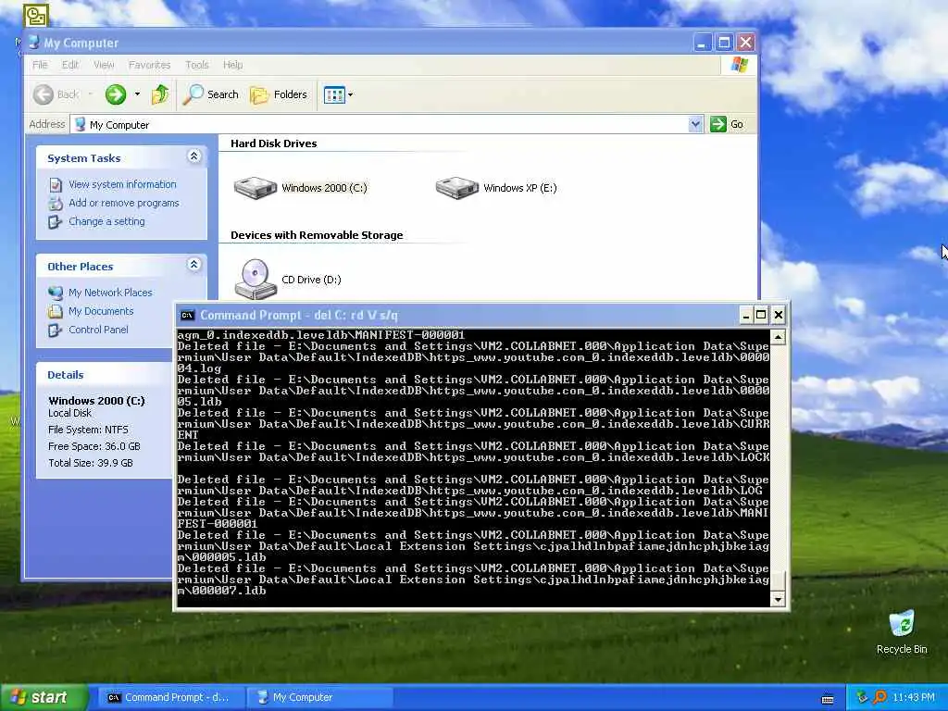Click the My Documents folder icon

[x=56, y=311]
